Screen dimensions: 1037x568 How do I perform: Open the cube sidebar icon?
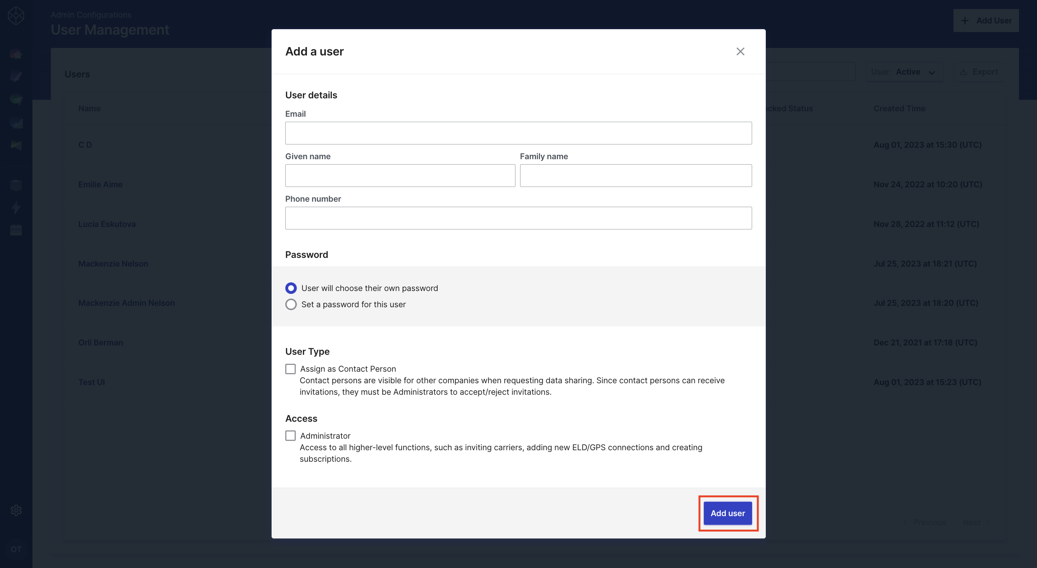point(16,185)
